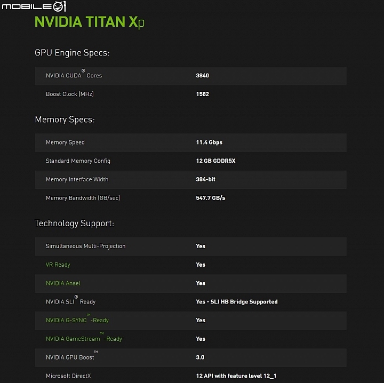This screenshot has width=384, height=383.
Task: Select the NVIDIA GPU Boost label
Action: (72, 356)
